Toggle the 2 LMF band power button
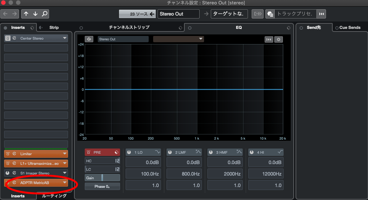The height and width of the screenshot is (200, 368). (x=170, y=152)
